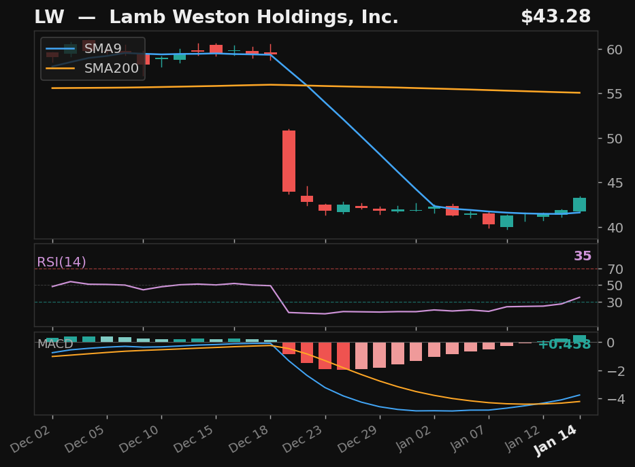Click the 60 price axis label
Screen dimensions: 635x467
coord(615,50)
